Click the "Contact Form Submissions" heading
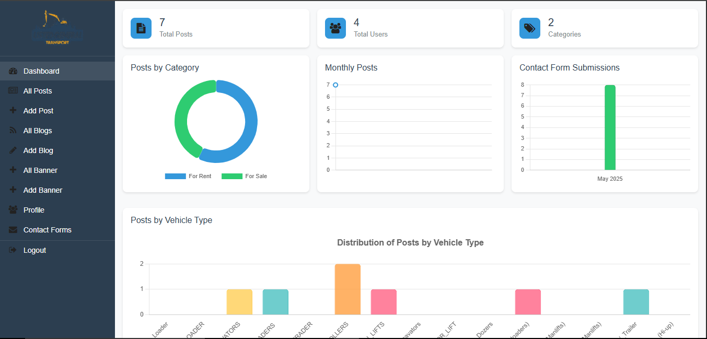Image resolution: width=707 pixels, height=339 pixels. point(570,68)
